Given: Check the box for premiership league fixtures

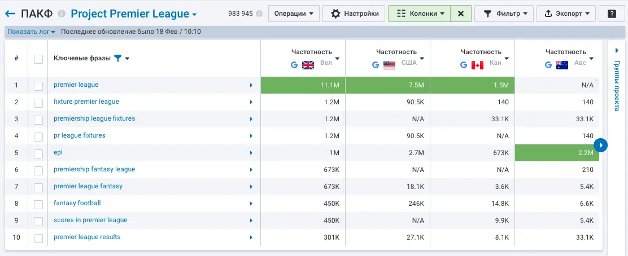Looking at the screenshot, I should point(38,120).
